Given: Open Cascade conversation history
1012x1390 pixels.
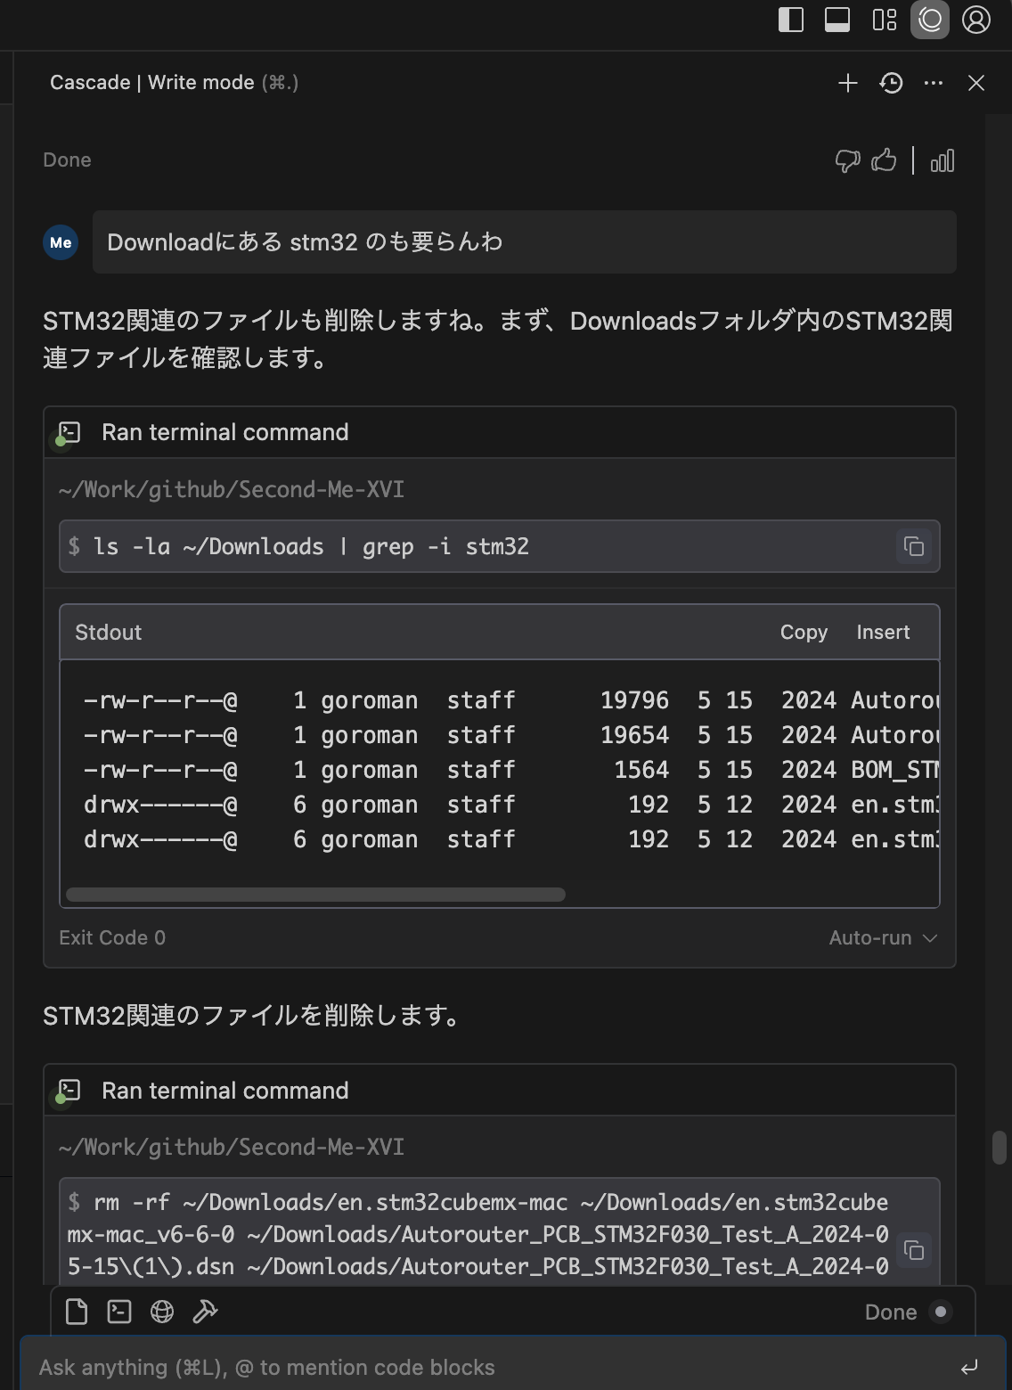Looking at the screenshot, I should (x=891, y=83).
